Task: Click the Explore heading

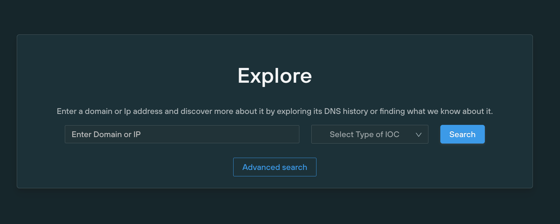Action: [x=275, y=76]
